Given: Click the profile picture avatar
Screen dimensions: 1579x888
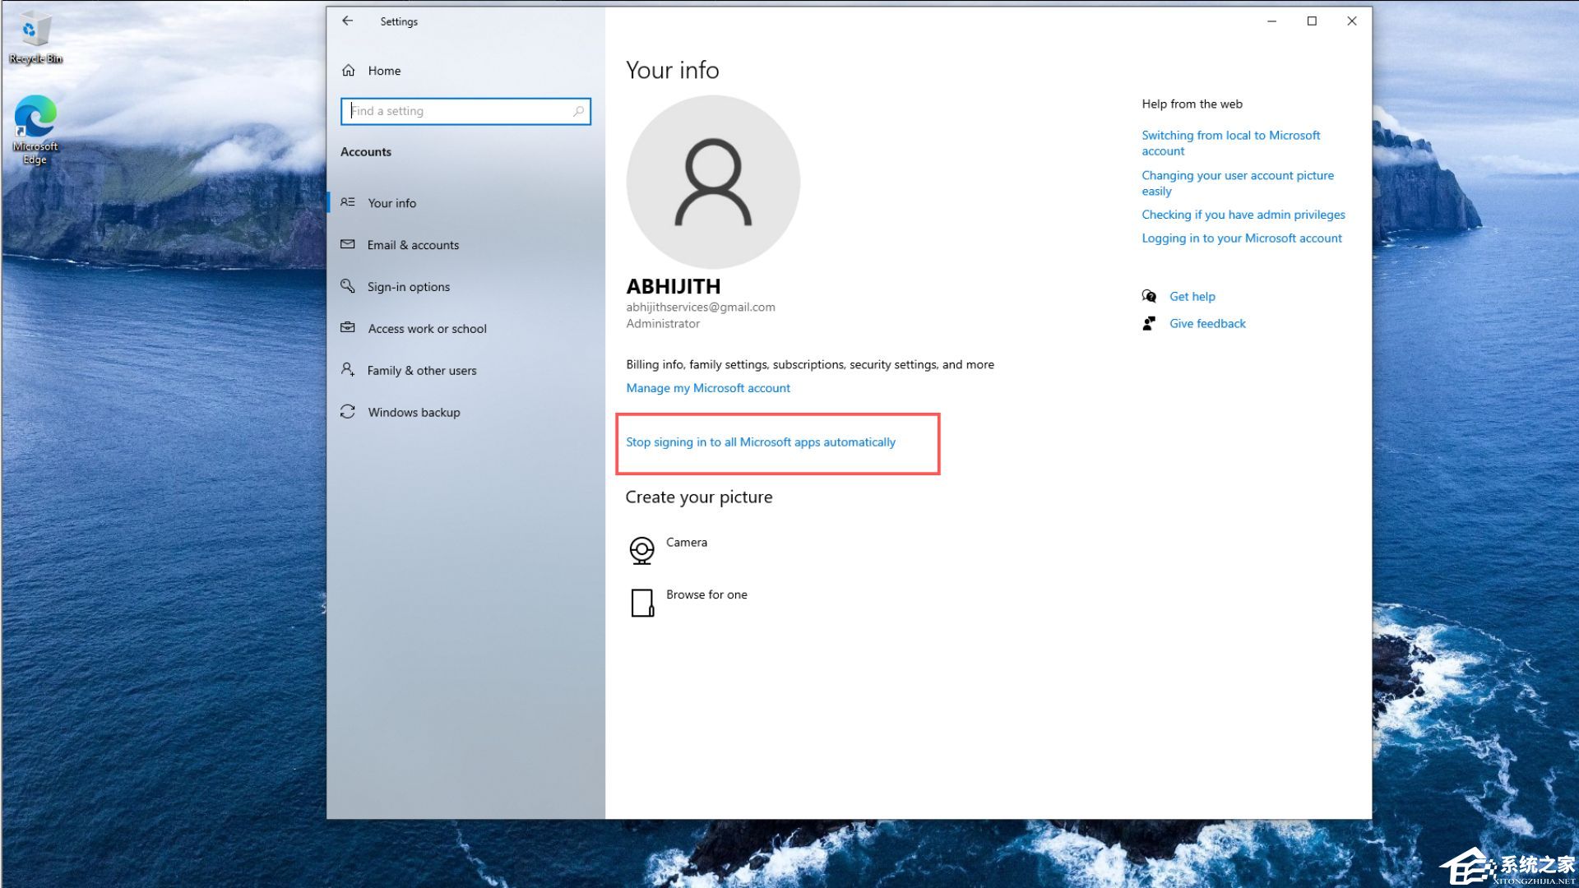Looking at the screenshot, I should click(x=713, y=182).
